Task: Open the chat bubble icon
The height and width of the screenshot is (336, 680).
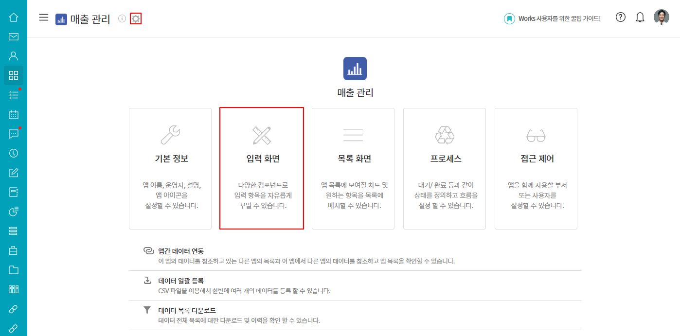Action: tap(14, 134)
